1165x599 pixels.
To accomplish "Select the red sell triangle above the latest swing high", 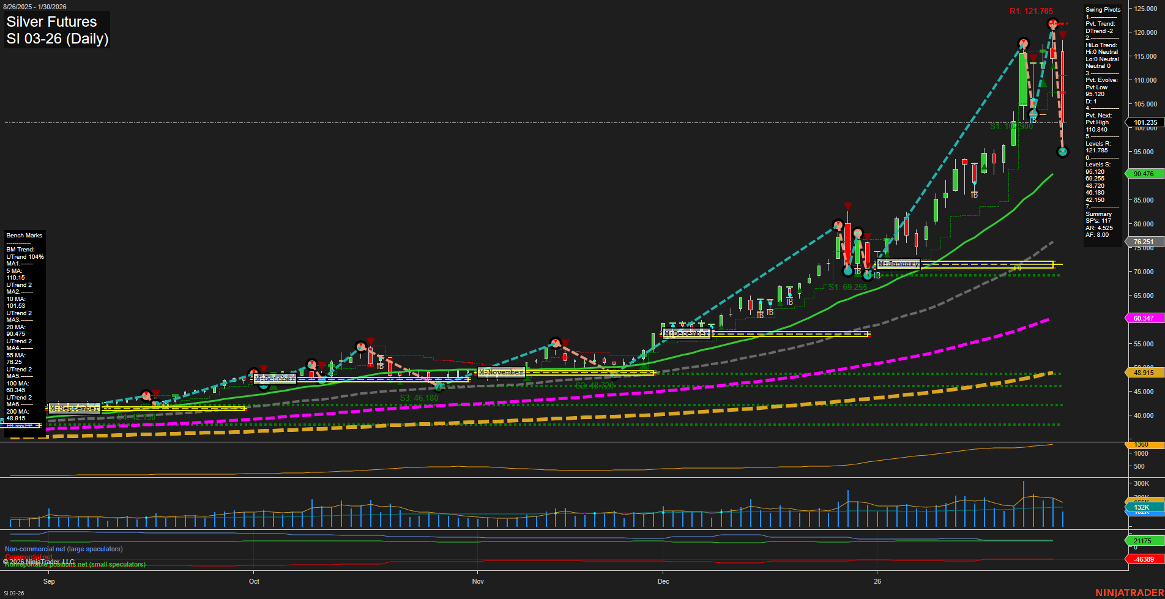I will pos(1063,35).
